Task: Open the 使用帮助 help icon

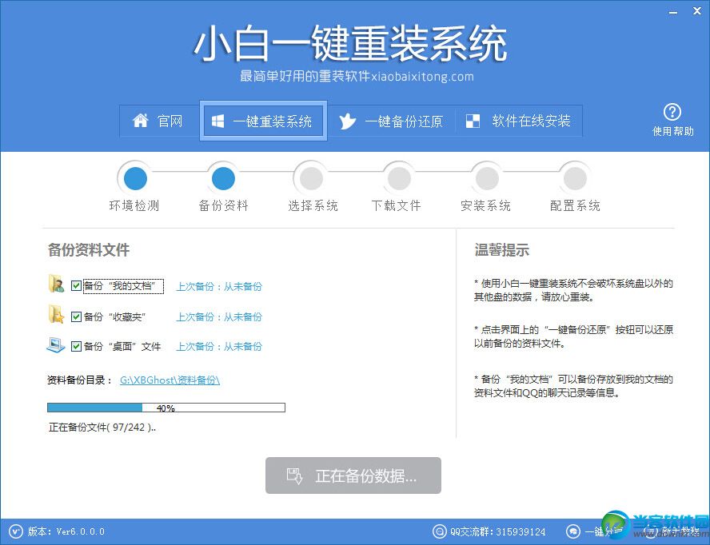Action: tap(672, 113)
